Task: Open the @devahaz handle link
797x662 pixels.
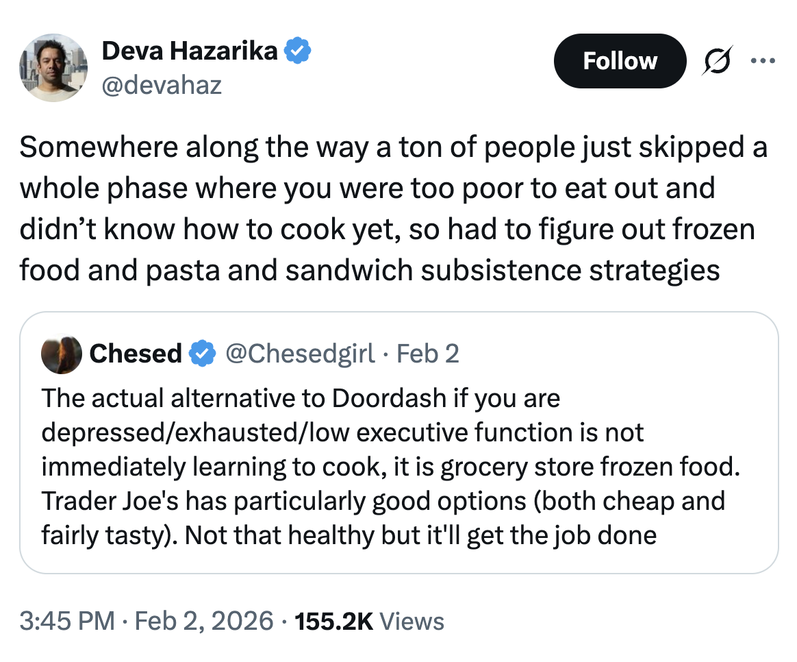Action: click(x=161, y=86)
